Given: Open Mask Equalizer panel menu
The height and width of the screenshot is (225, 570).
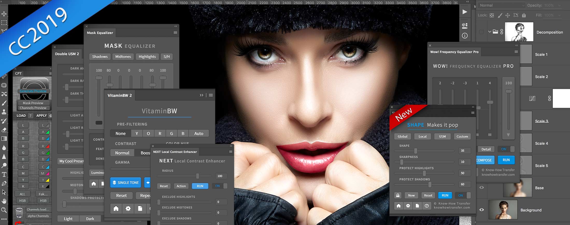Looking at the screenshot, I should (175, 33).
